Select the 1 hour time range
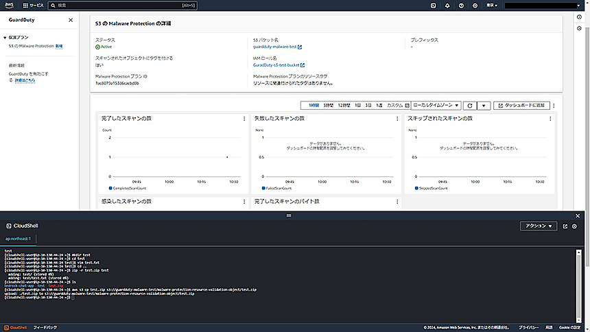 point(314,106)
